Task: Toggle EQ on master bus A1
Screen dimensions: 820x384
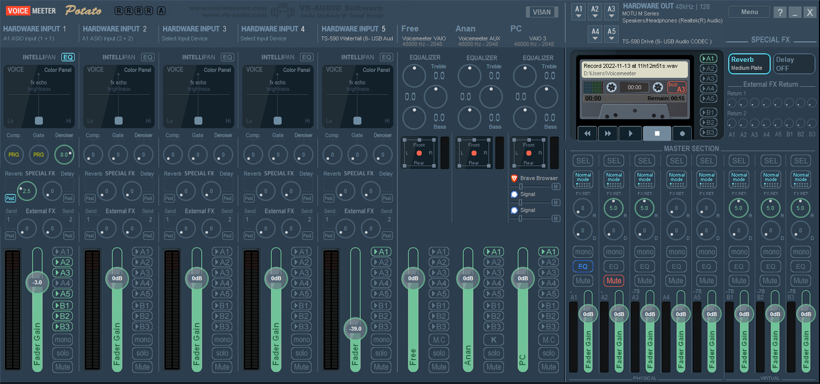Action: pyautogui.click(x=583, y=267)
